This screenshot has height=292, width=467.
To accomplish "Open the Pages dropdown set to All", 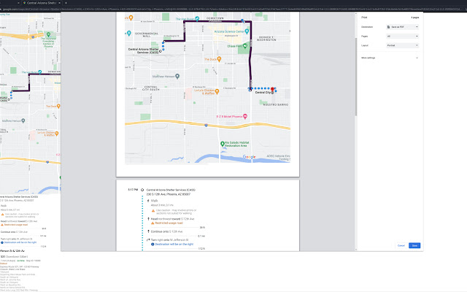I will 402,36.
